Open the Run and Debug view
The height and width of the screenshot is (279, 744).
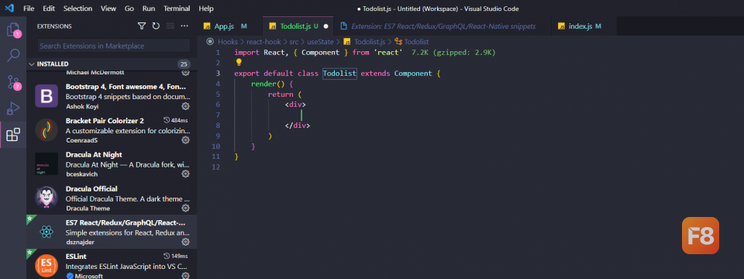pyautogui.click(x=13, y=108)
